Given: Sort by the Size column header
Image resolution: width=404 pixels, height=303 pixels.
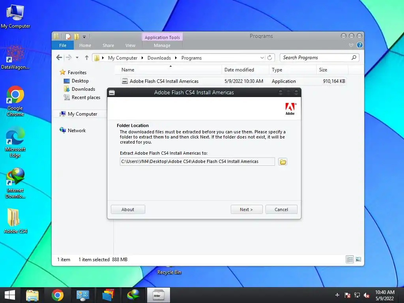Looking at the screenshot, I should 332,69.
